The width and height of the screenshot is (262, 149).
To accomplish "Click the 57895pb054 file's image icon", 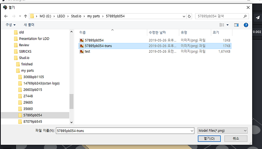I will (82, 40).
